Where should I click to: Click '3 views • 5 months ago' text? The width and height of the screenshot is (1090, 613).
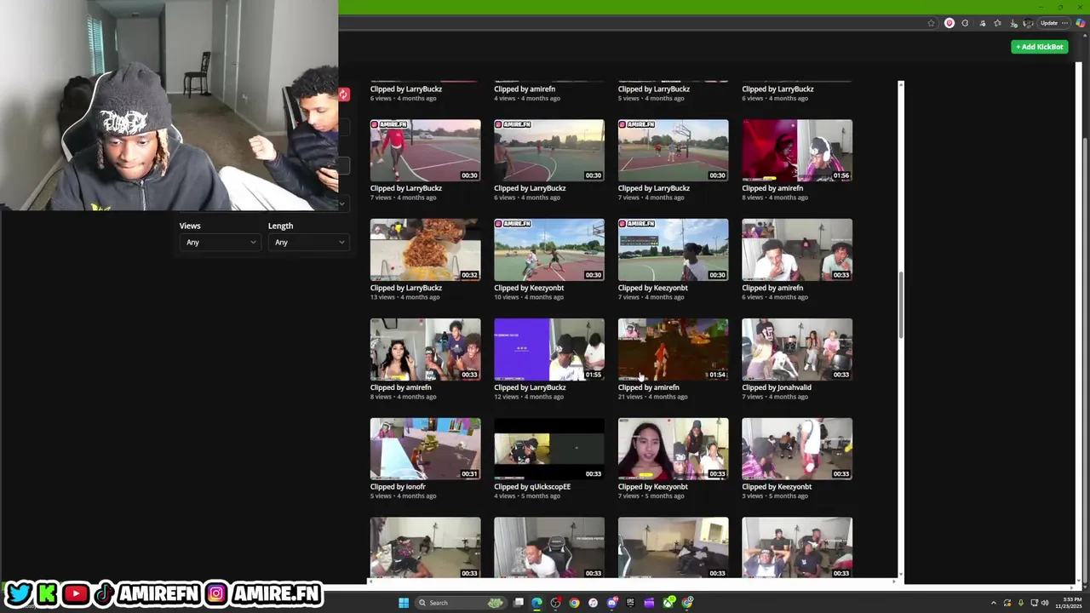[x=775, y=496]
